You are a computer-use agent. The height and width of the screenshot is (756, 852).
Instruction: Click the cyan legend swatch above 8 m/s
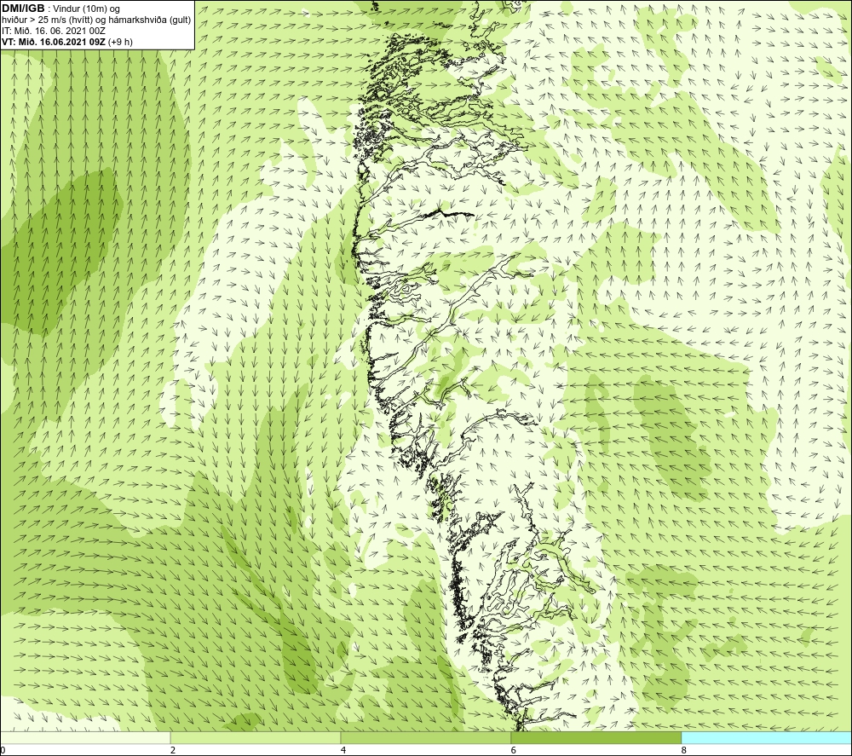pos(767,737)
